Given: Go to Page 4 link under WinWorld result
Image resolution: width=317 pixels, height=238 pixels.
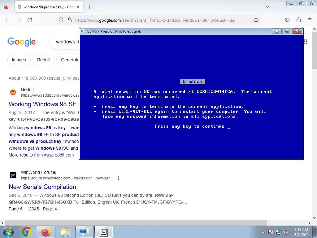Looking at the screenshot, I should click(x=50, y=209).
